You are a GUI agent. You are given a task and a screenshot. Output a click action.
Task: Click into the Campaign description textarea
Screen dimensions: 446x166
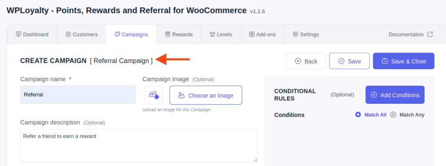139,146
